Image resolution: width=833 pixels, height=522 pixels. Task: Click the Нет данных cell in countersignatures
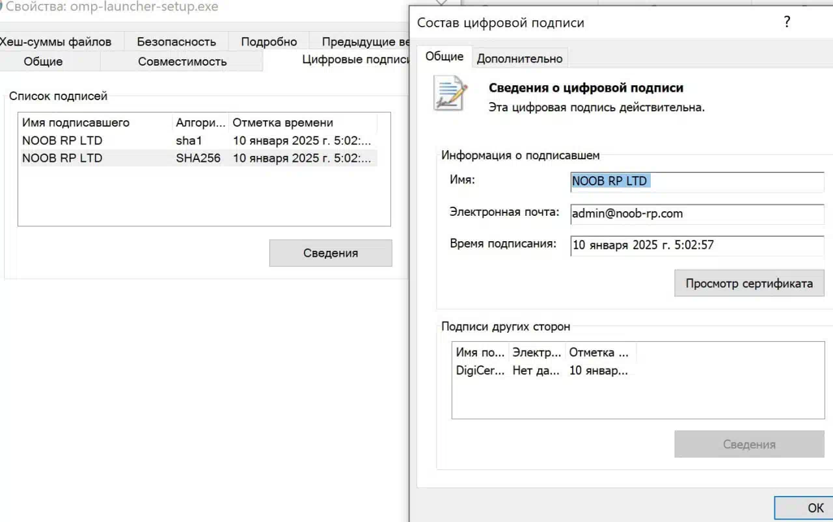point(536,371)
